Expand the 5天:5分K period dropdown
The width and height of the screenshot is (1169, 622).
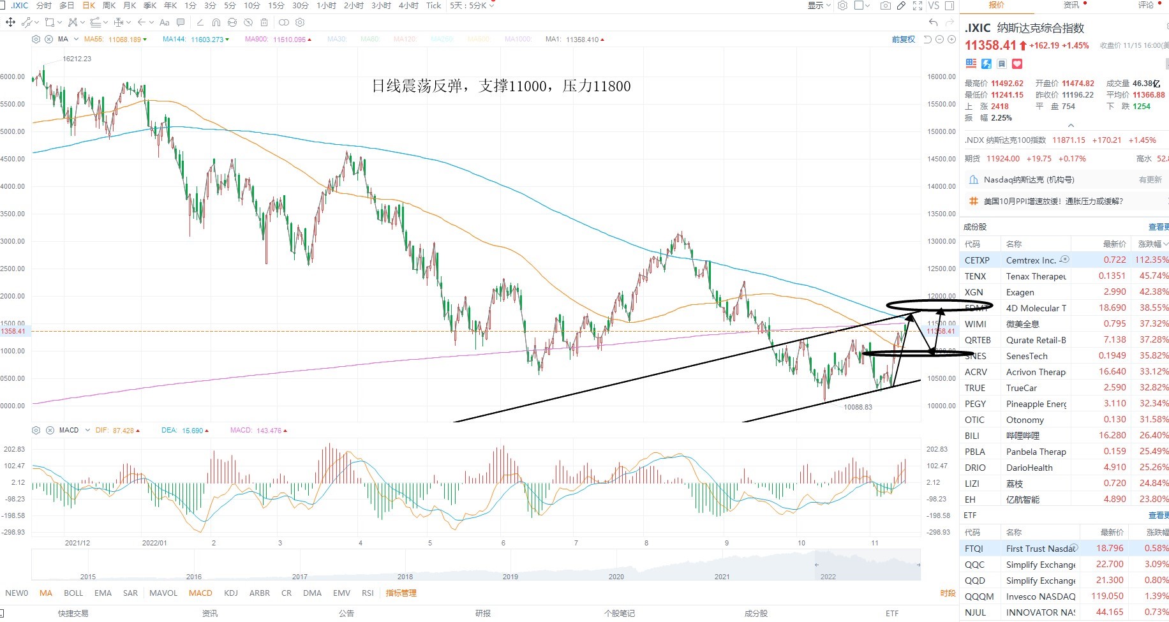coord(472,6)
